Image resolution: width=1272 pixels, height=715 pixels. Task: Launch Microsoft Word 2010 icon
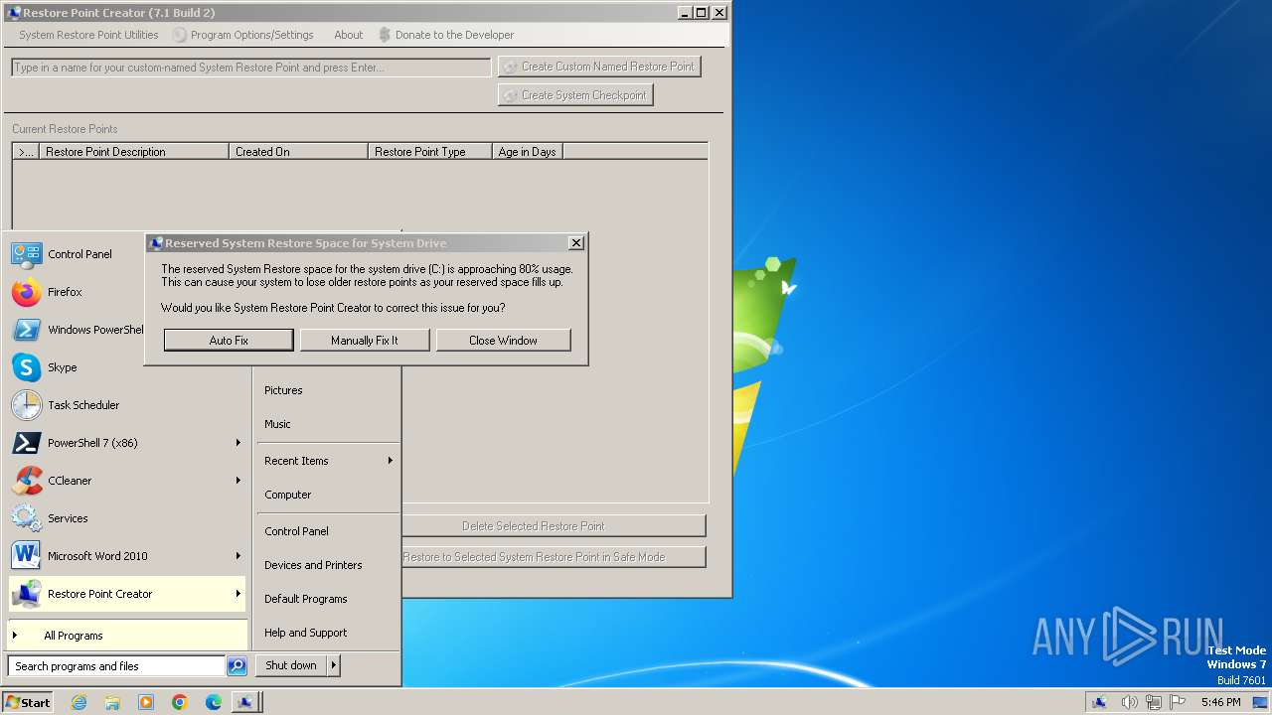pyautogui.click(x=27, y=556)
